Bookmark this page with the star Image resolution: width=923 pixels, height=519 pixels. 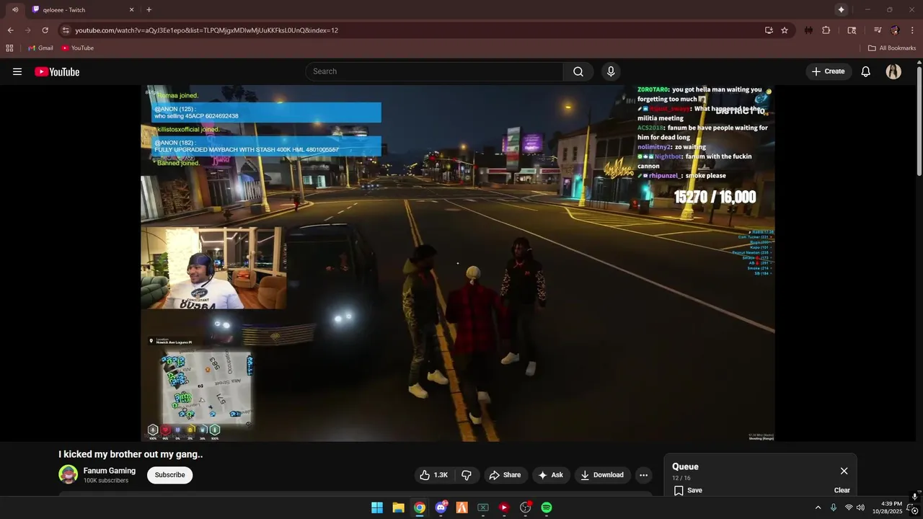tap(785, 30)
